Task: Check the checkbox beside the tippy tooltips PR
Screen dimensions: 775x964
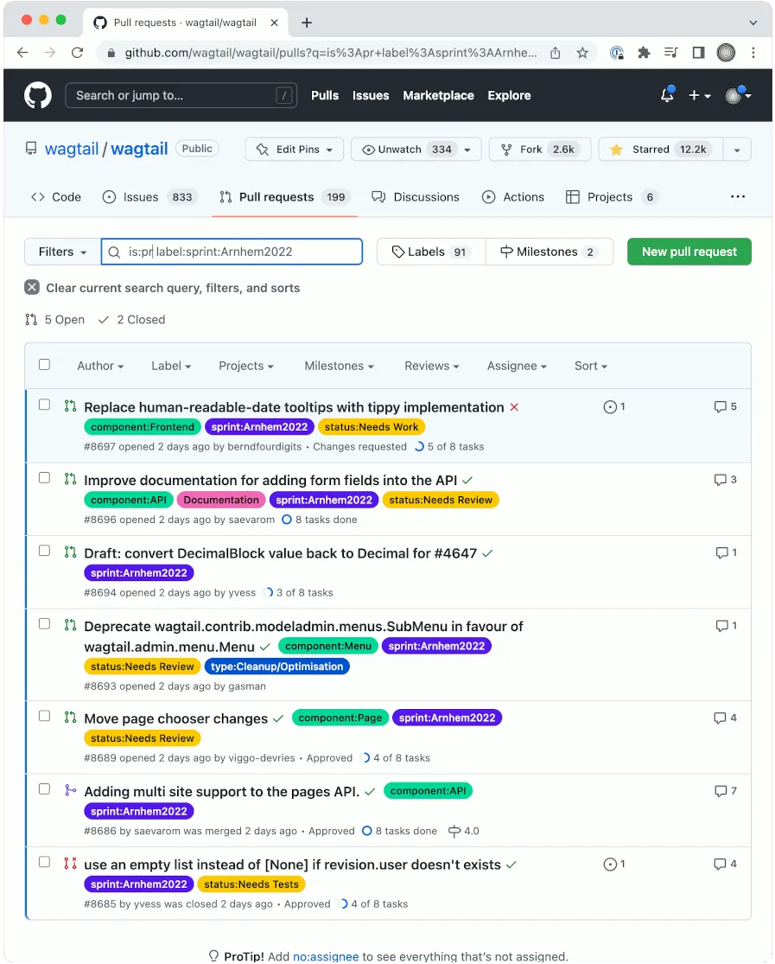Action: pos(44,404)
